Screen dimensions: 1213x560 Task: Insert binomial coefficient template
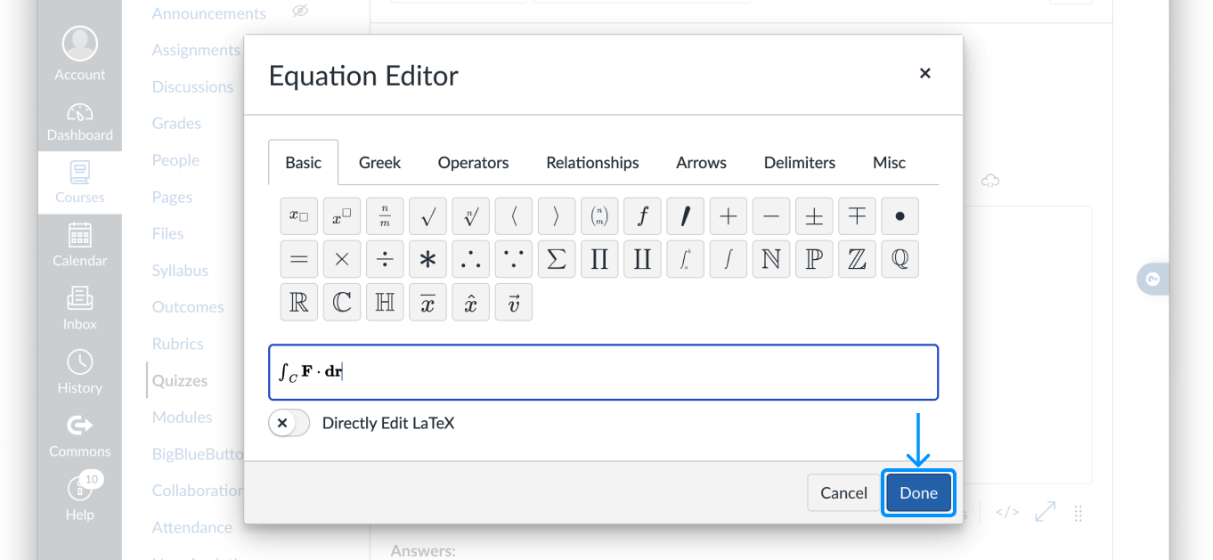point(599,215)
